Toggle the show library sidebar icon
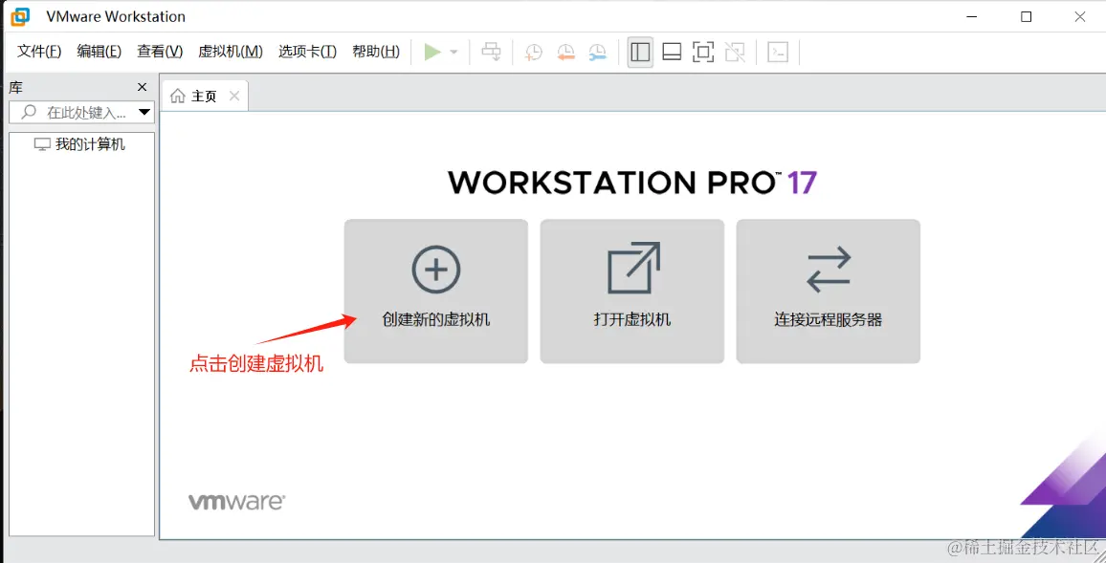The image size is (1106, 563). [x=640, y=53]
